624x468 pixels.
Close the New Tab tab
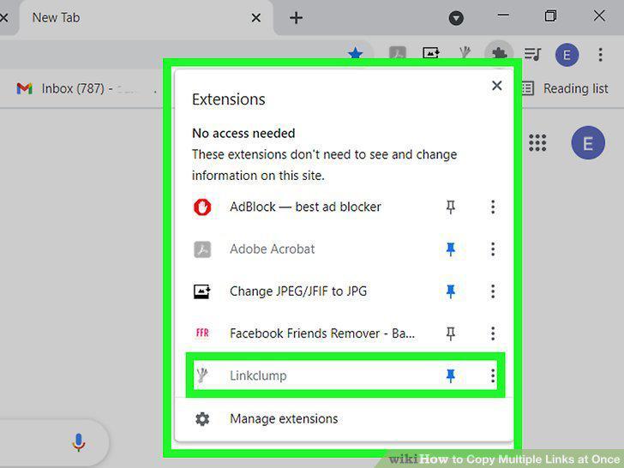tap(256, 17)
